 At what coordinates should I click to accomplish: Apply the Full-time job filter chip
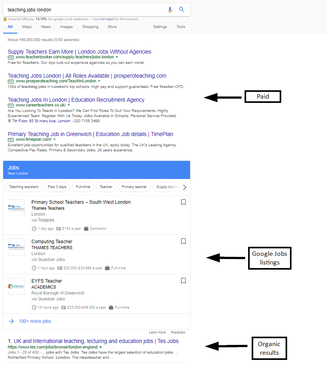[x=83, y=187]
